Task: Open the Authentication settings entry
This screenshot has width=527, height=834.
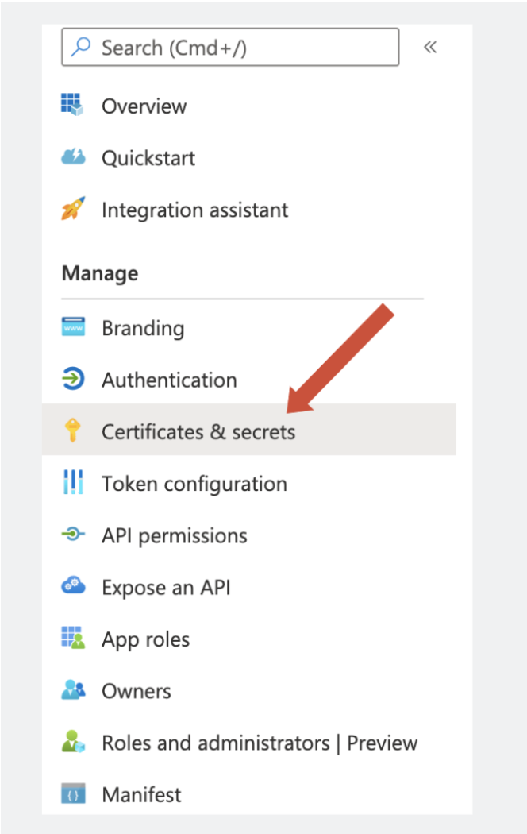Action: coord(169,380)
